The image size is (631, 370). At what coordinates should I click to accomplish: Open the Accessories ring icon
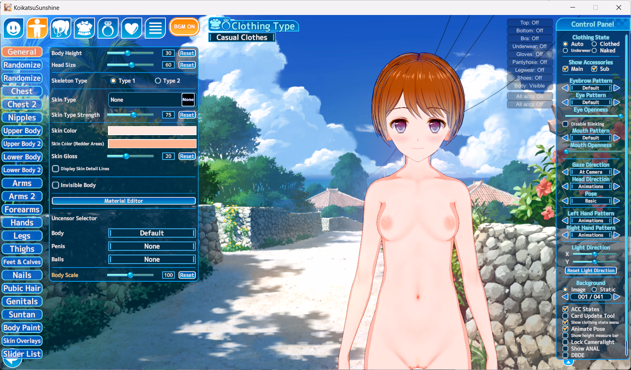(108, 28)
